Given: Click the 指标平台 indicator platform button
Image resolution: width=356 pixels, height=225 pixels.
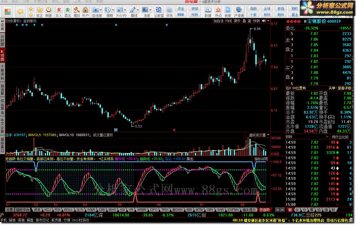Looking at the screenshot, I should pyautogui.click(x=23, y=210).
